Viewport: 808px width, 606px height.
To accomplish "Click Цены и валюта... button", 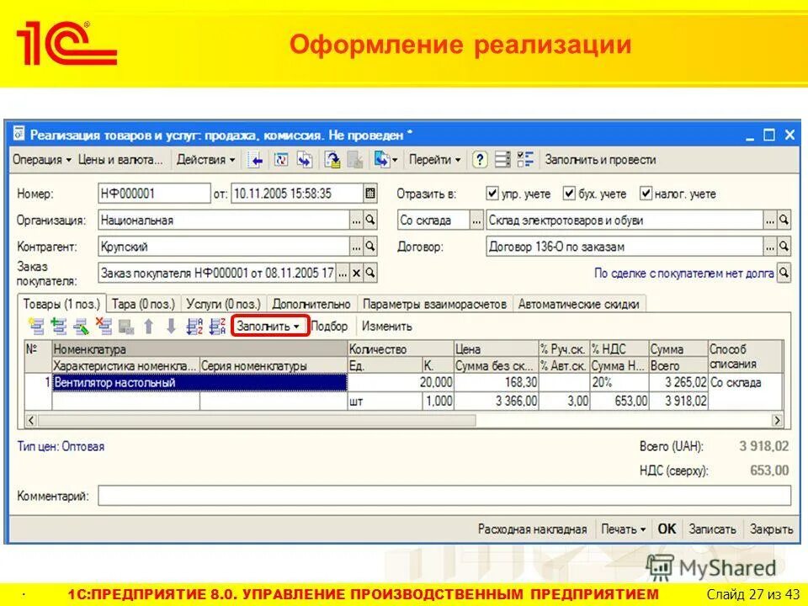I will 120,160.
